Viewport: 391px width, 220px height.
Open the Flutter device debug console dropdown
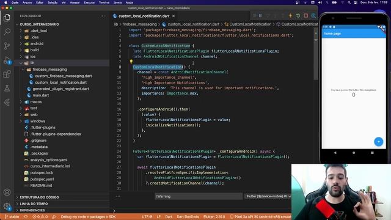268,196
